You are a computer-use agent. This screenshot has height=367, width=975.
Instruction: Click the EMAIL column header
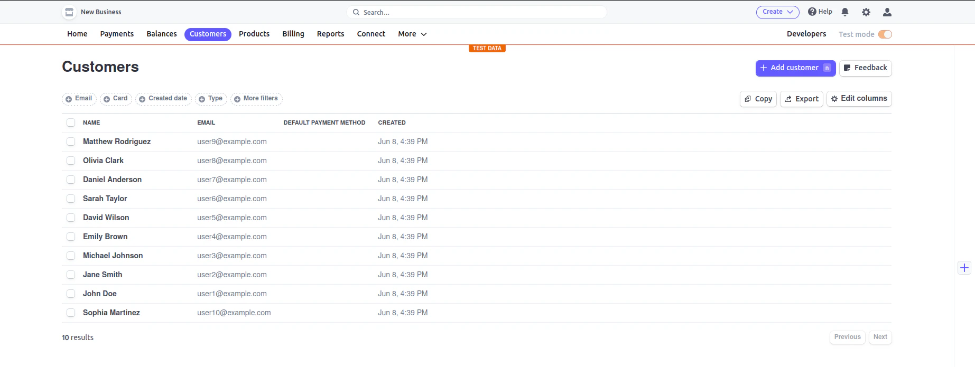click(206, 123)
